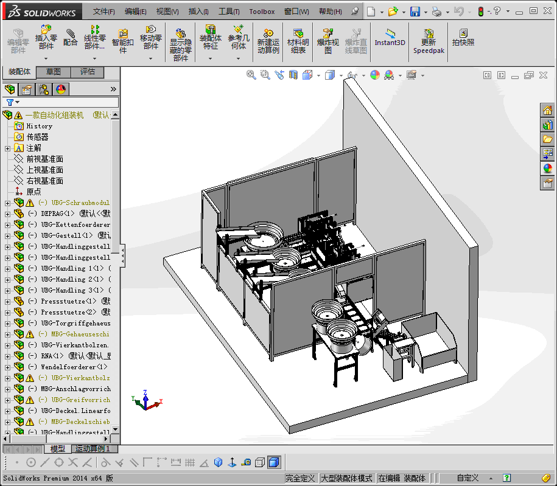The width and height of the screenshot is (557, 486).
Task: Click Edit Appearance color sphere in view toolbar
Action: click(x=375, y=75)
